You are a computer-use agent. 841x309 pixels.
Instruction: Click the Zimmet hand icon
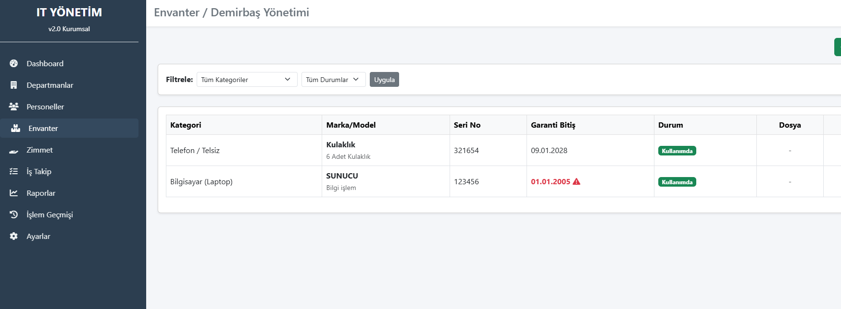[14, 150]
